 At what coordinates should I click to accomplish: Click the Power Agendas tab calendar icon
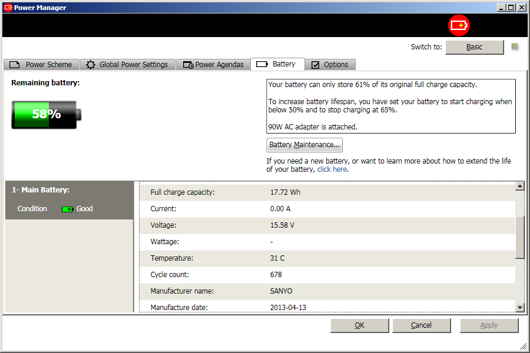coord(188,65)
